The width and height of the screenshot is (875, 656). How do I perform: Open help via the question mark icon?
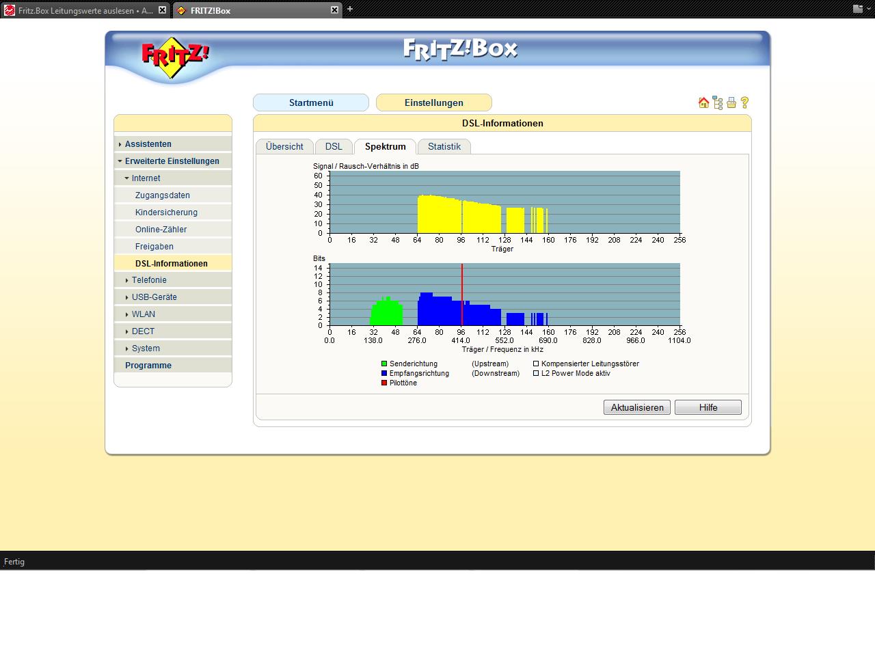point(745,102)
